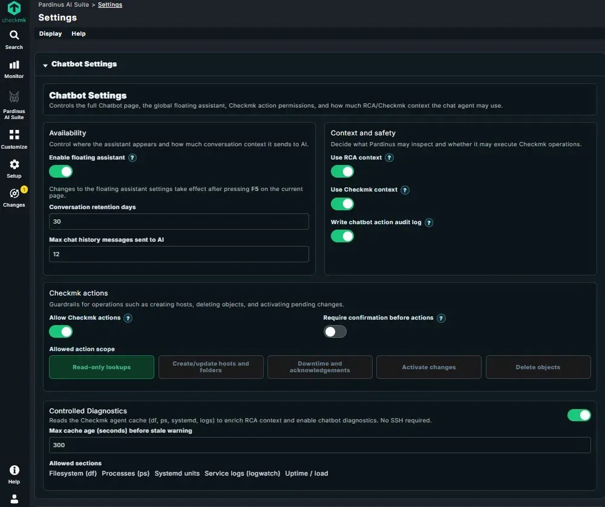Click Processes (ps) allowed section
The image size is (605, 507).
(x=125, y=474)
